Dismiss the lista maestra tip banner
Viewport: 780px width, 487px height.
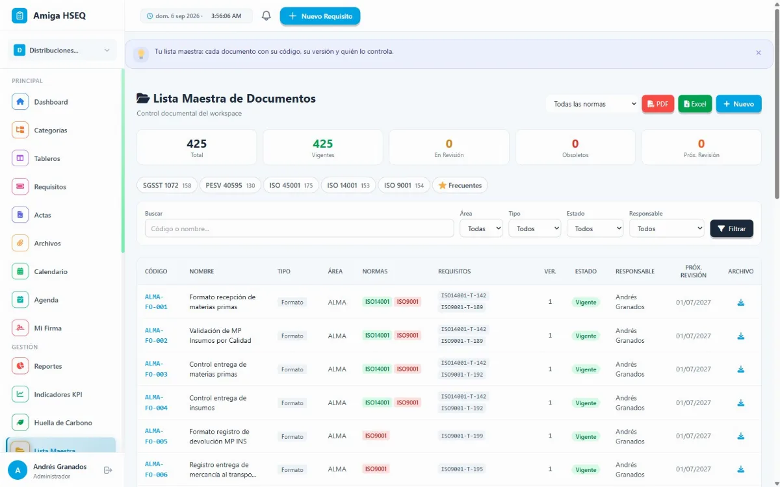point(758,53)
